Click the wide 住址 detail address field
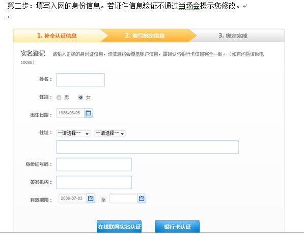The height and width of the screenshot is (234, 304). [x=147, y=147]
